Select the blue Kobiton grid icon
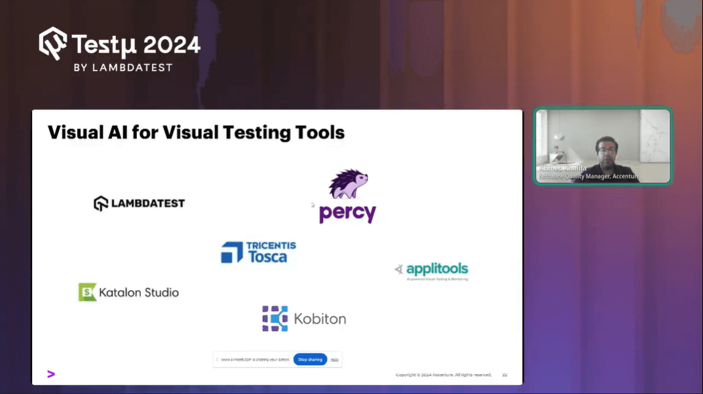The height and width of the screenshot is (394, 703). (x=274, y=318)
